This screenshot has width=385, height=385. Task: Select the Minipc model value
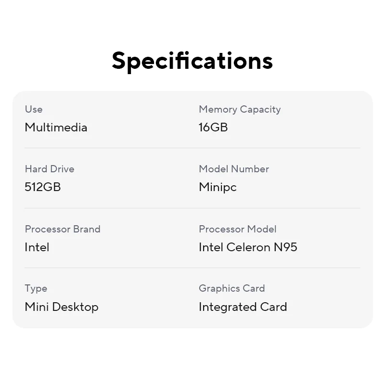pyautogui.click(x=218, y=187)
